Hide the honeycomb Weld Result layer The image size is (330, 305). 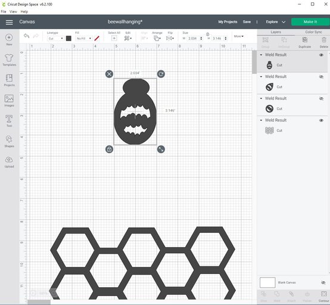pyautogui.click(x=321, y=120)
